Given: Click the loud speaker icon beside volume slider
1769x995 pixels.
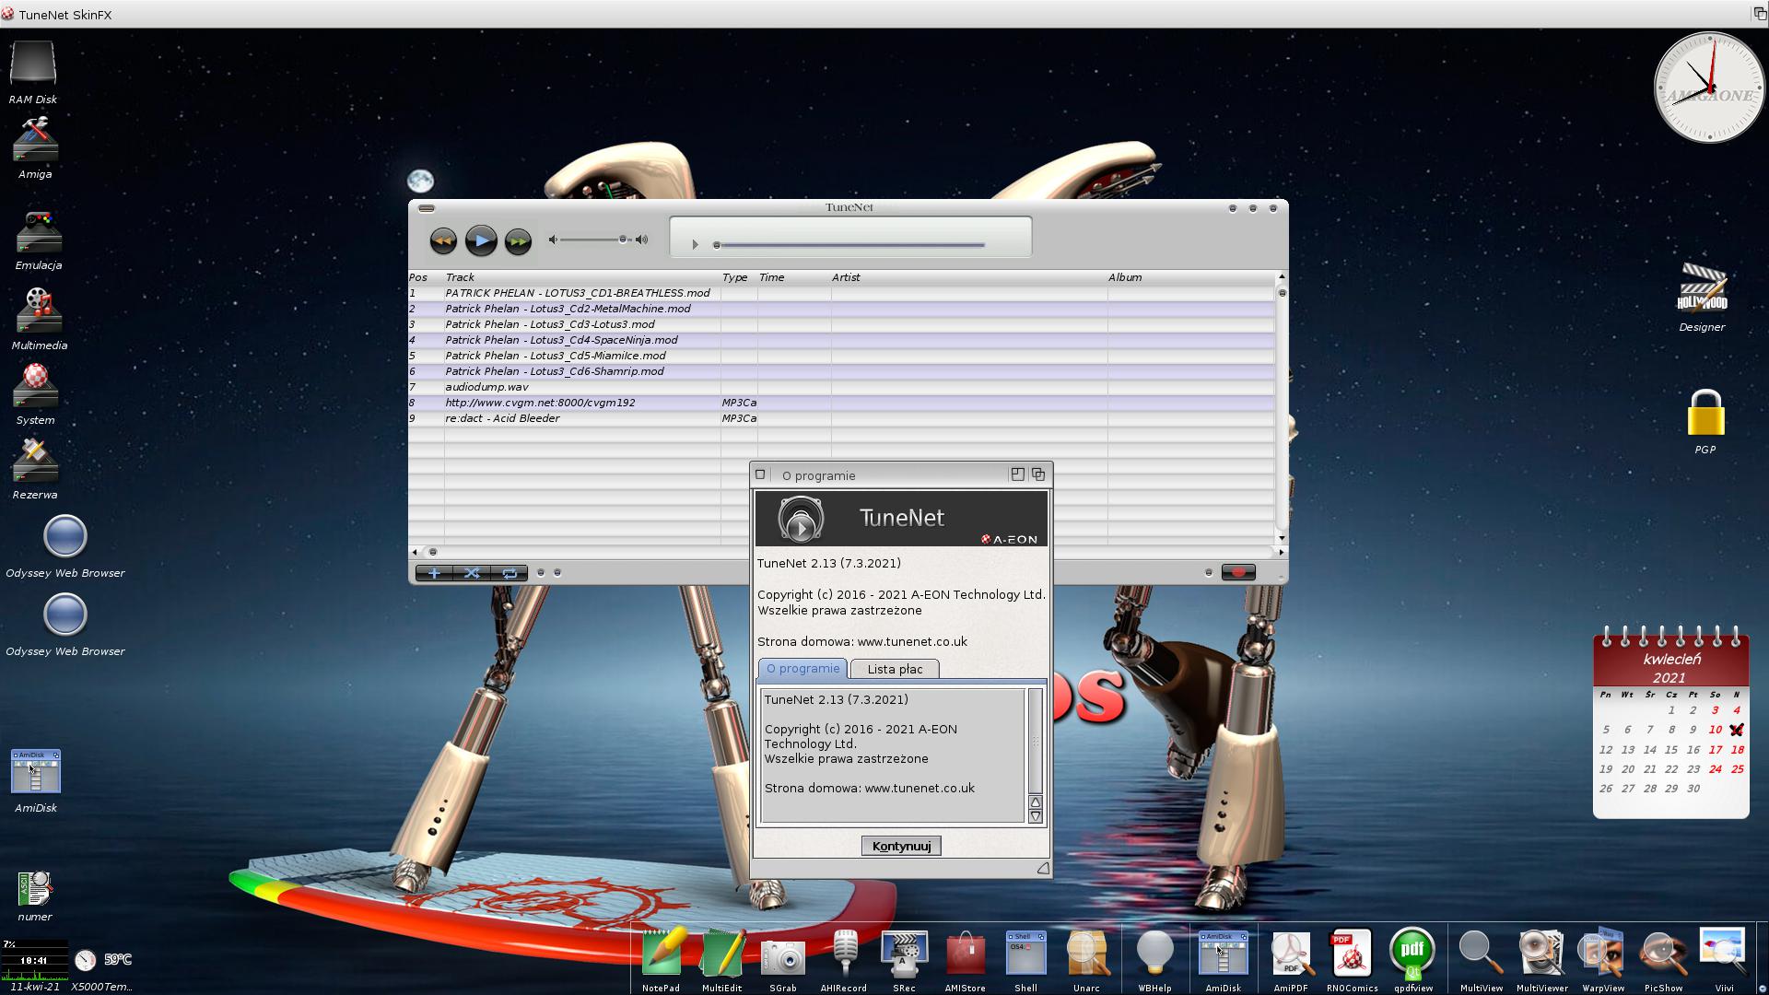Looking at the screenshot, I should click(642, 240).
